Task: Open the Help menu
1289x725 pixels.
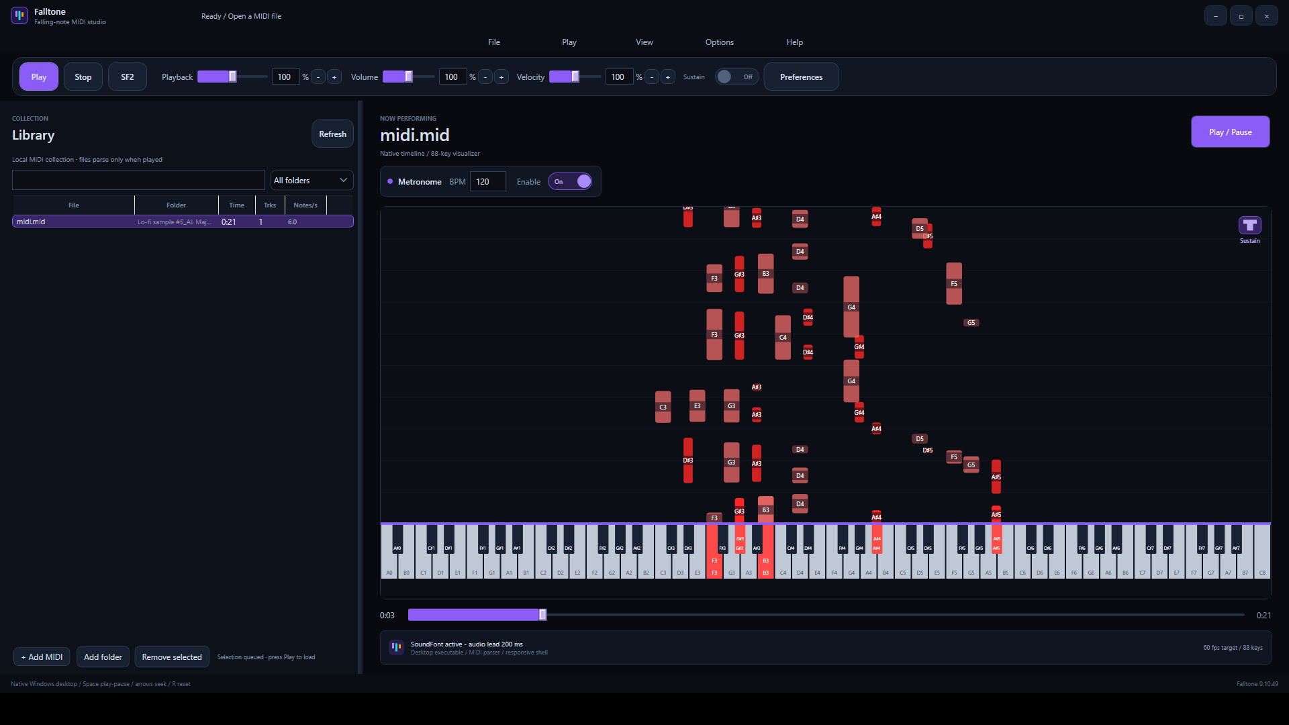Action: [x=795, y=42]
